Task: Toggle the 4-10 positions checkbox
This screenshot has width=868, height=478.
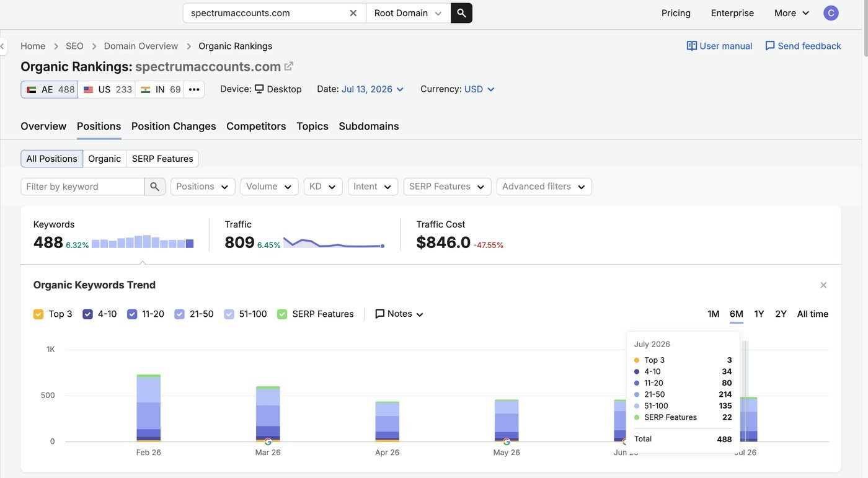Action: pyautogui.click(x=87, y=314)
